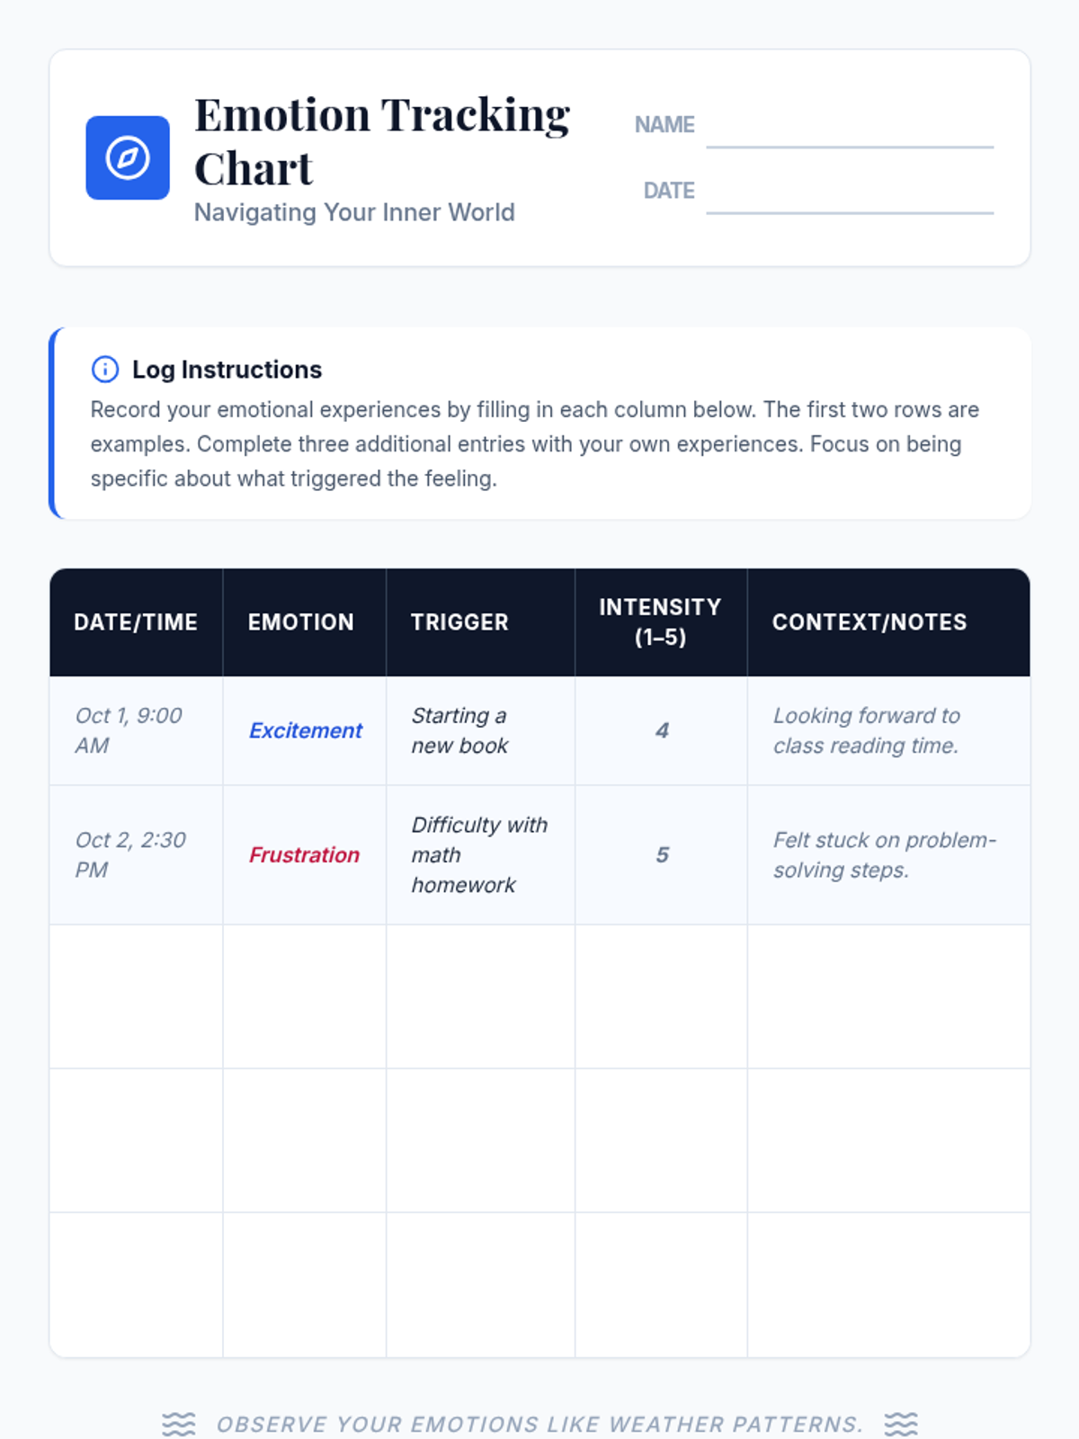Click the intensity value 5 cell
The height and width of the screenshot is (1439, 1079).
661,854
